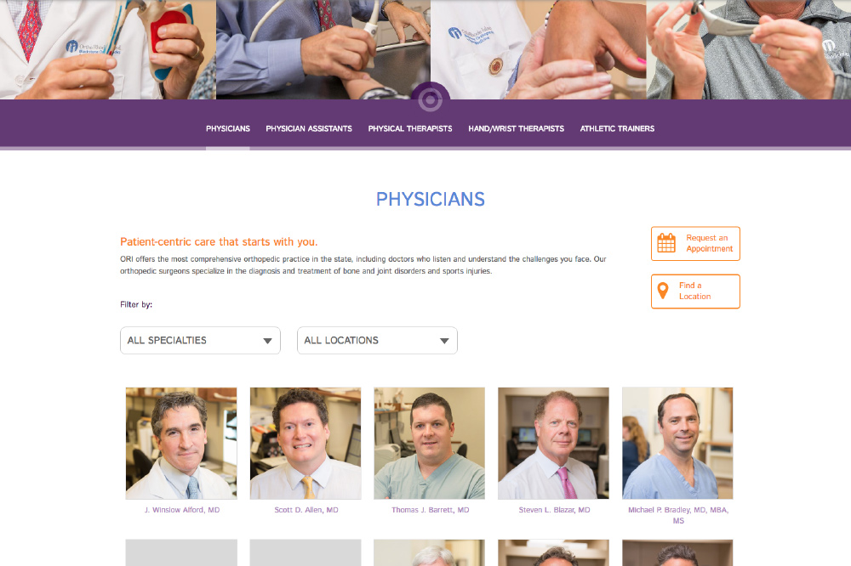Open Scott D. Allen, MD name link
Screen dimensions: 851x566
(x=306, y=510)
